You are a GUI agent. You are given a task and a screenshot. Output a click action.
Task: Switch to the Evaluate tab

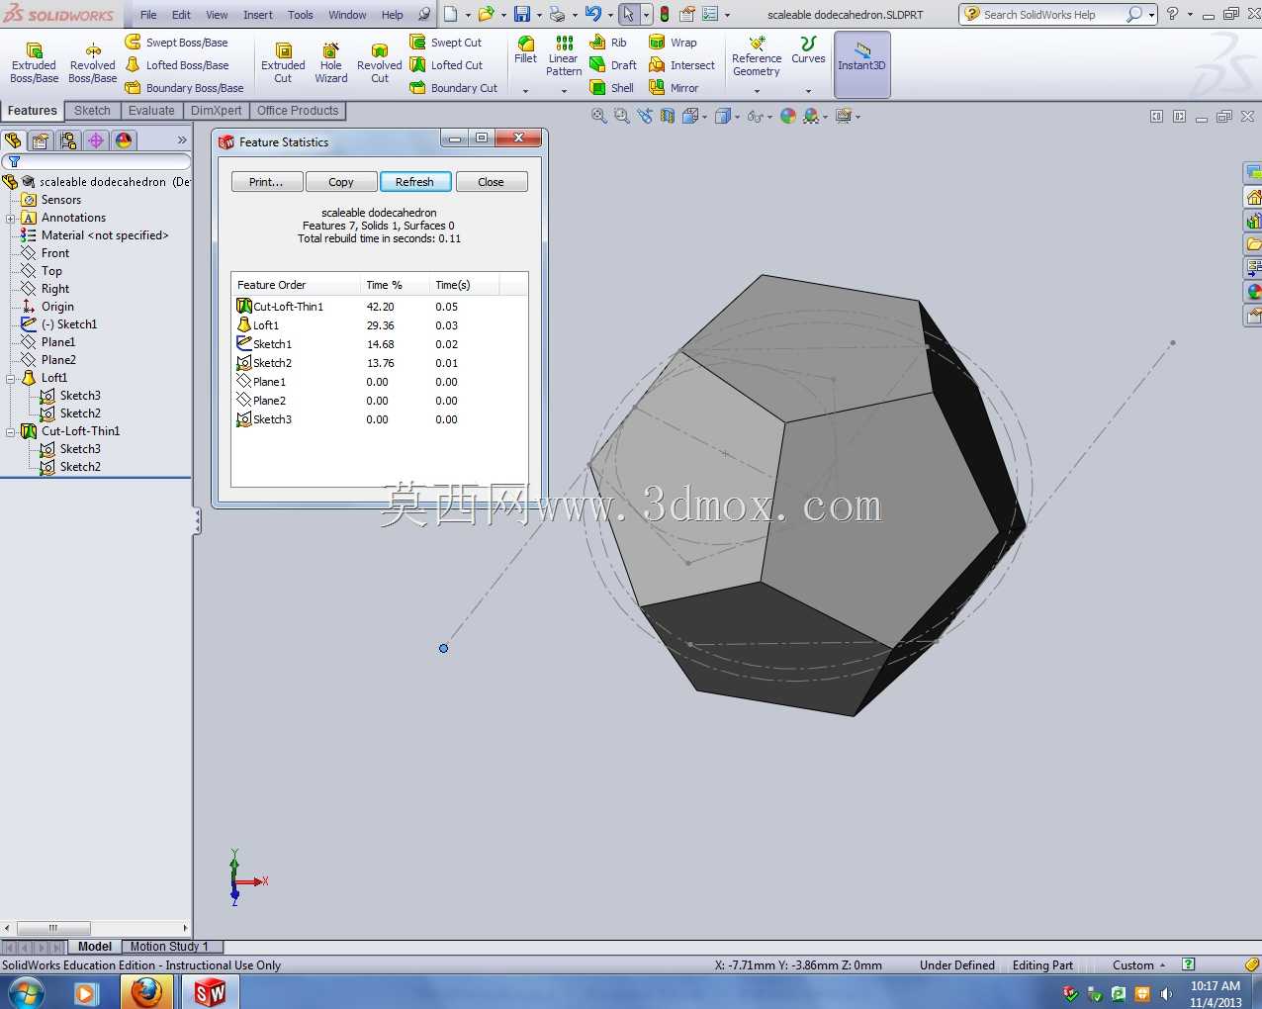[x=151, y=111]
